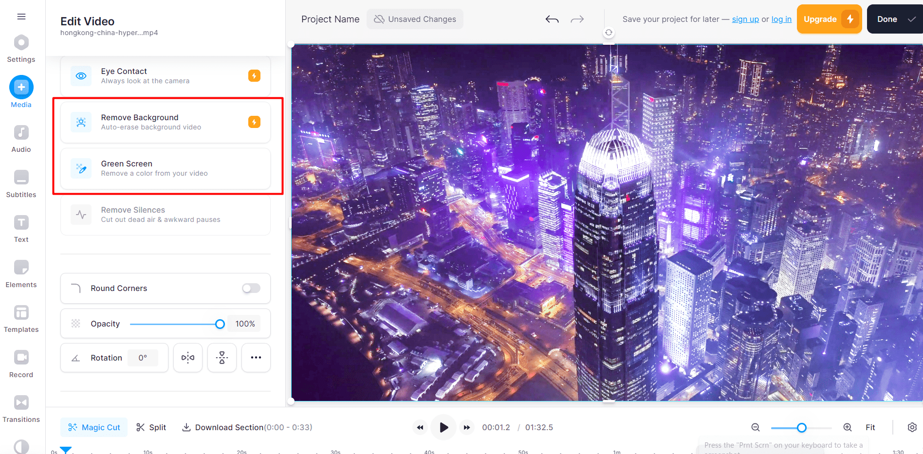Viewport: 923px width, 454px height.
Task: Select Magic Cut in the timeline toolbar
Action: click(x=94, y=427)
